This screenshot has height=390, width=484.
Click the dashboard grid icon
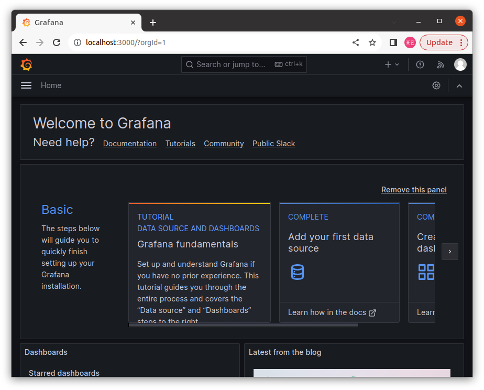(x=426, y=272)
